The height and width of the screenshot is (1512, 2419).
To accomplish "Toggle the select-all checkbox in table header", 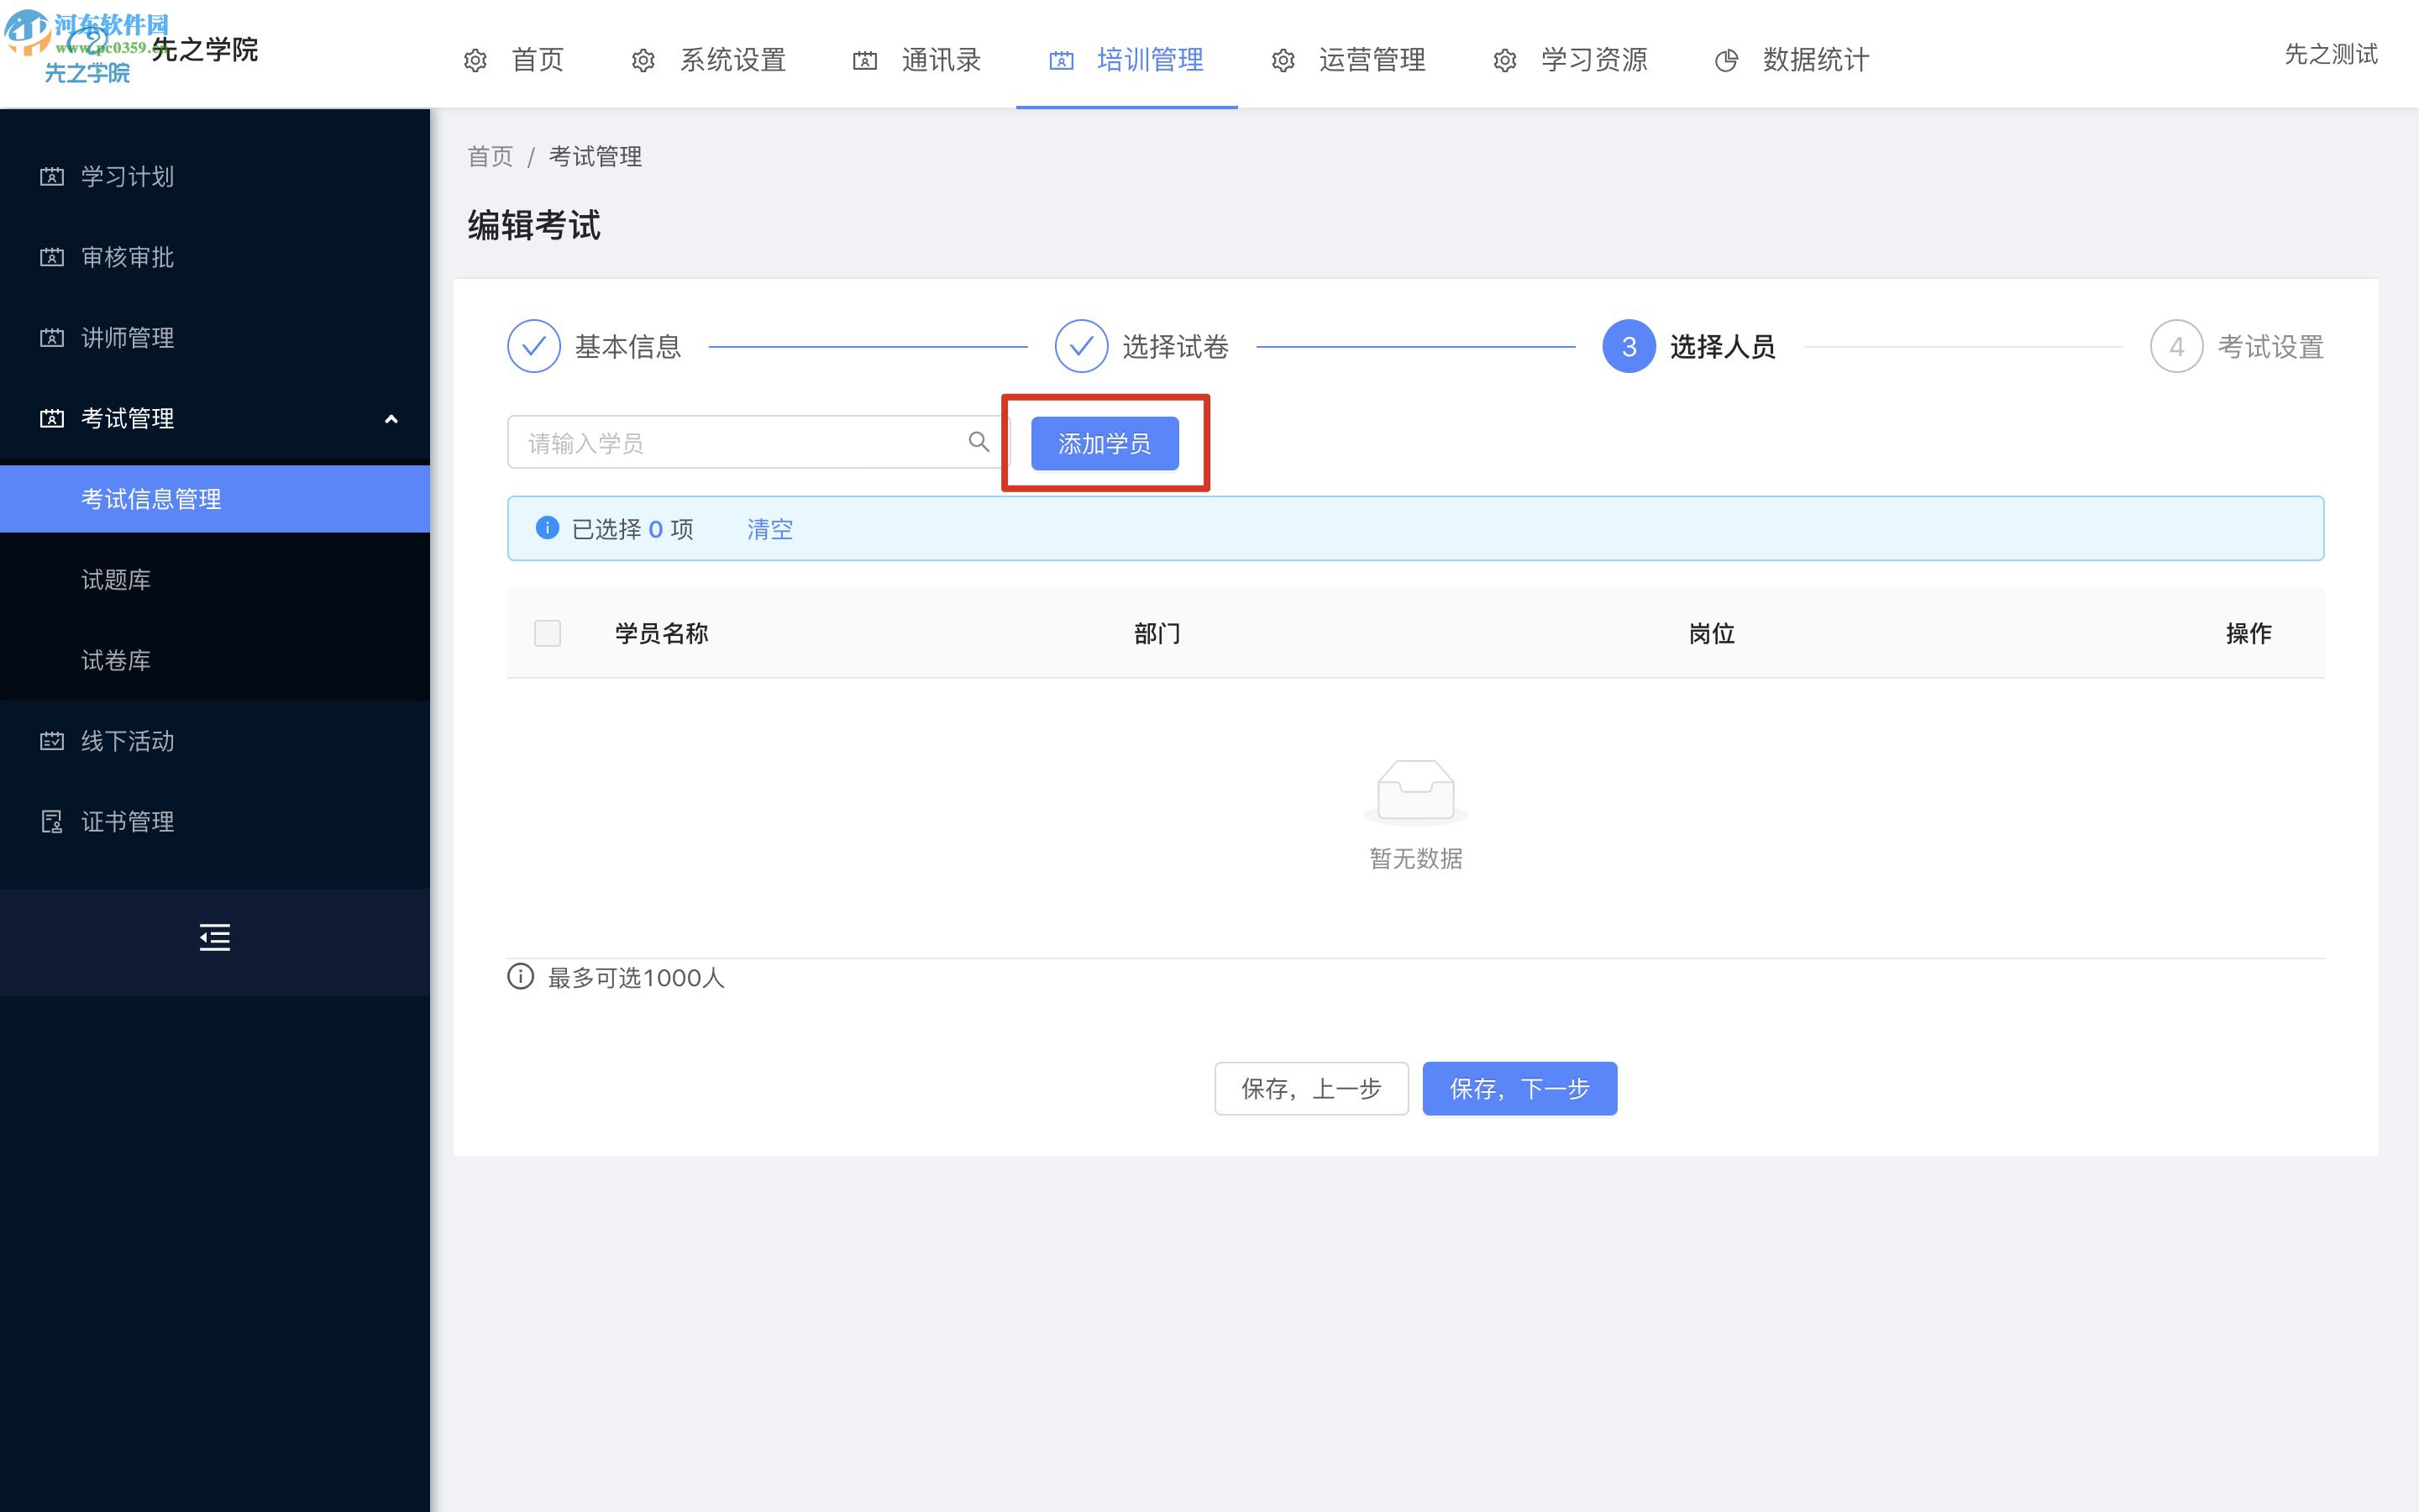I will coord(547,631).
